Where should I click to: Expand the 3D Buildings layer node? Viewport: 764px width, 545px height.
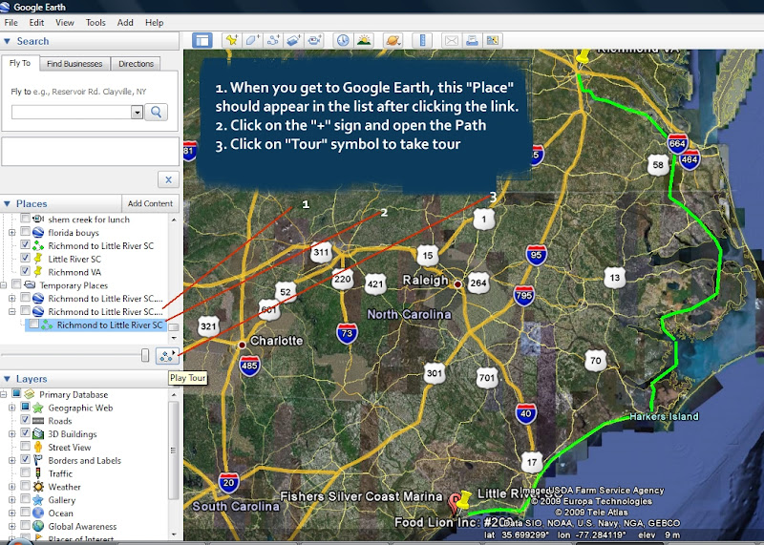[x=11, y=434]
